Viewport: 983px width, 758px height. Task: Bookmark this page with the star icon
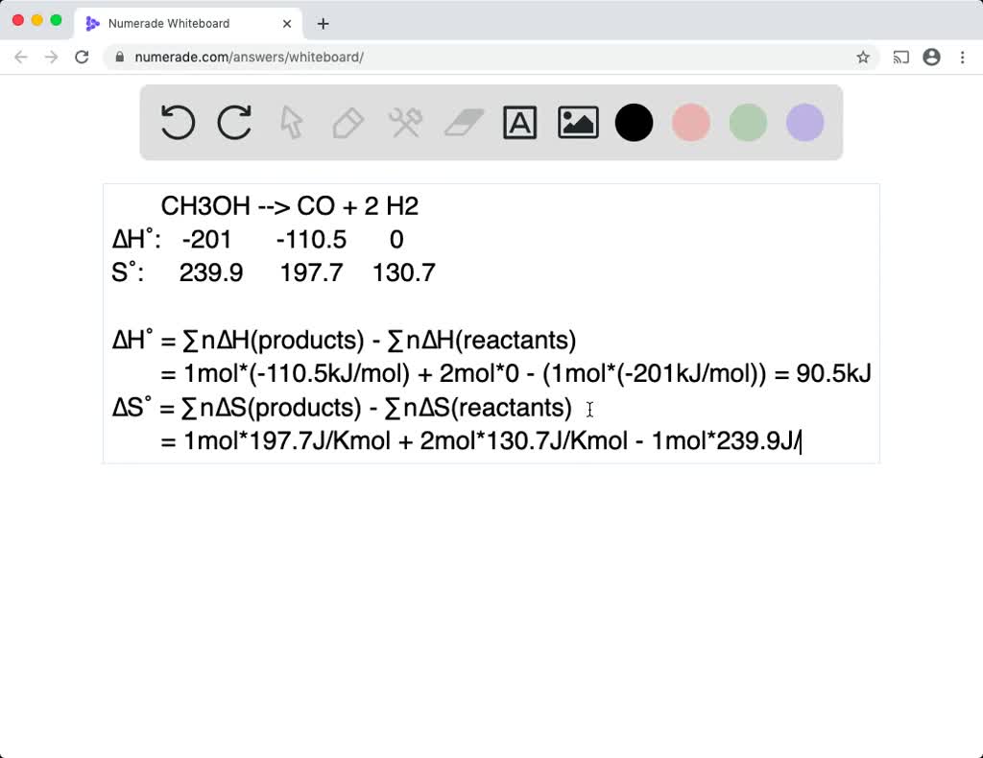click(x=863, y=57)
